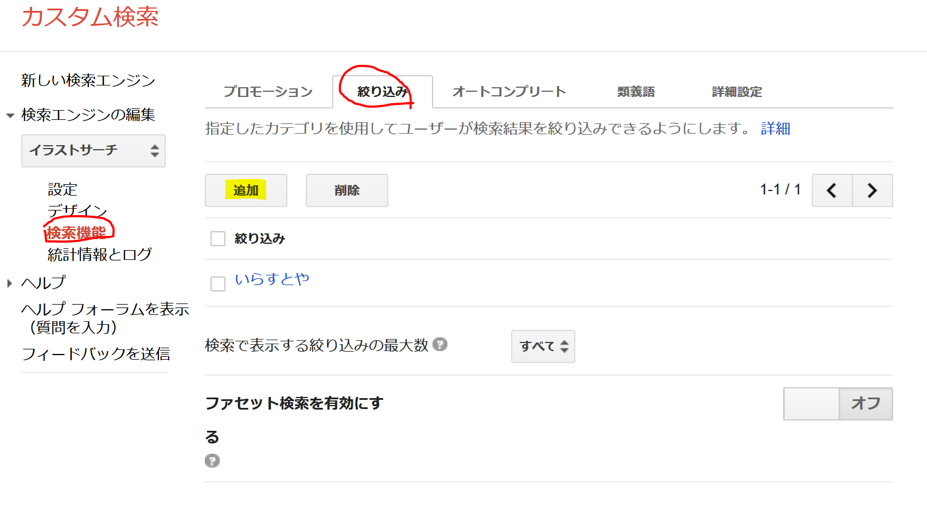
Task: Click the カスタム検索 title
Action: coord(90,17)
